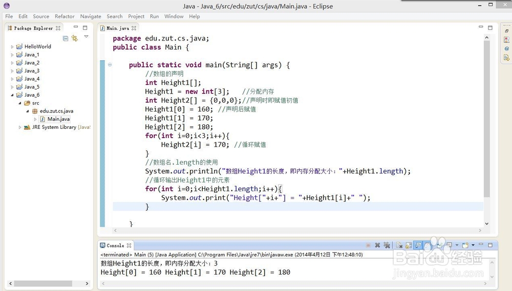Screen dimensions: 512x291
Task: Restore the minimized views stack icon
Action: click(x=506, y=31)
